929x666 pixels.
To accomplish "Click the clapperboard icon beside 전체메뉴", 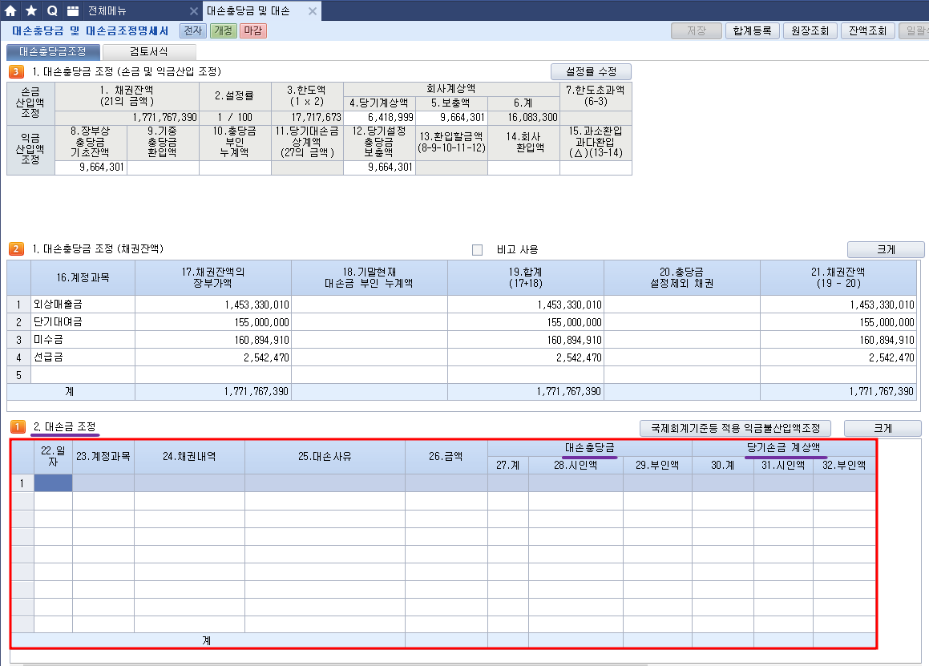I will 73,11.
